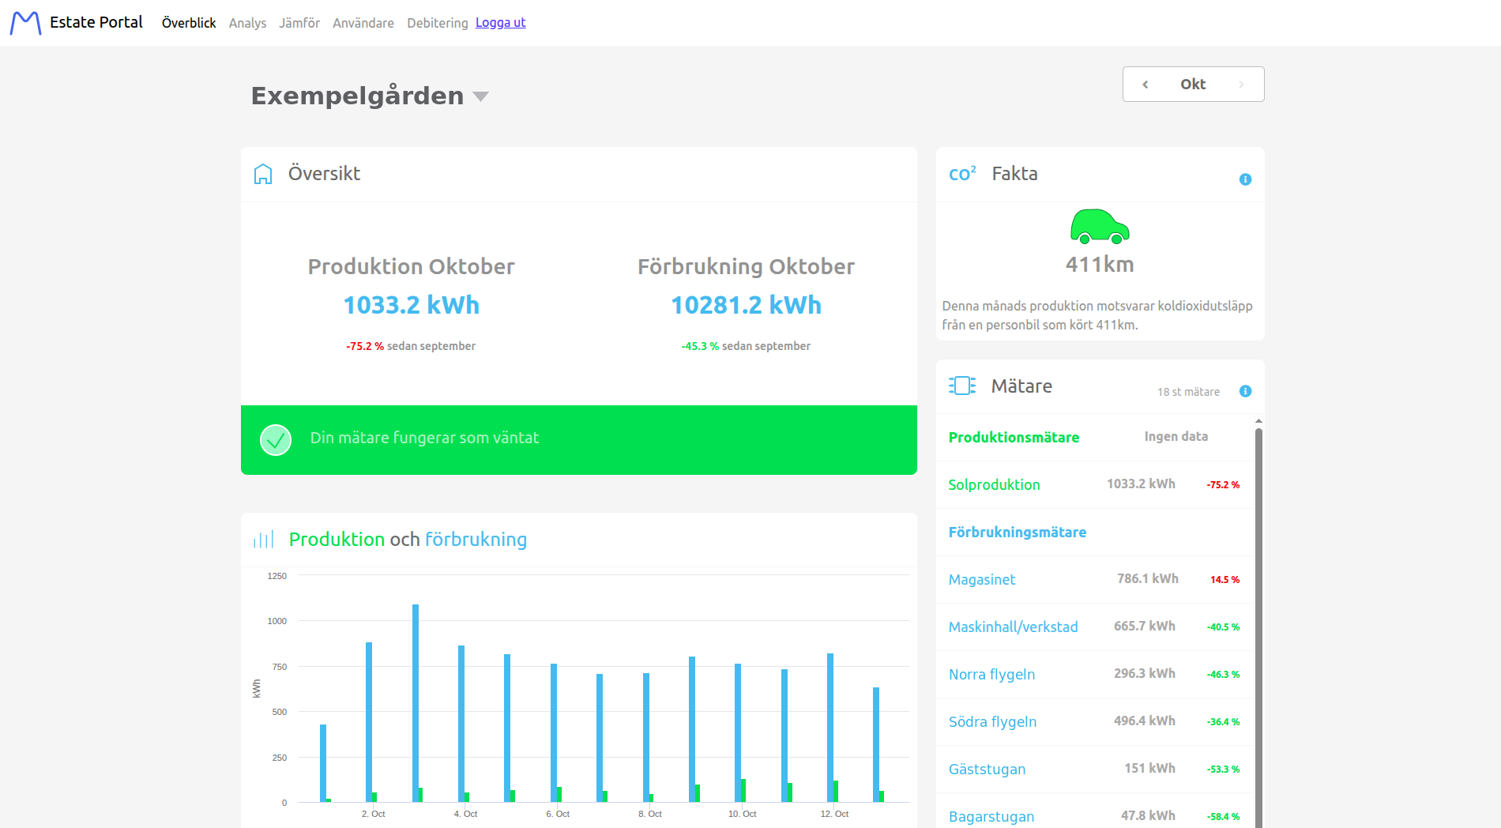1501x828 pixels.
Task: Click the CO2 icon in Fakta panel
Action: click(962, 173)
